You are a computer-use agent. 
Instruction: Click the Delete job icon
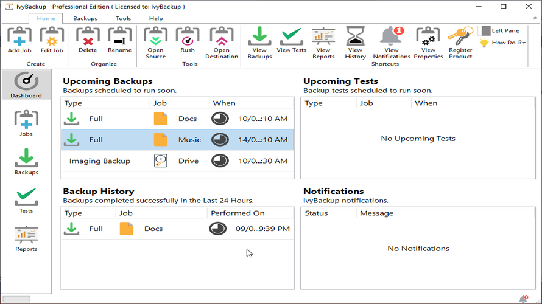[x=88, y=38]
